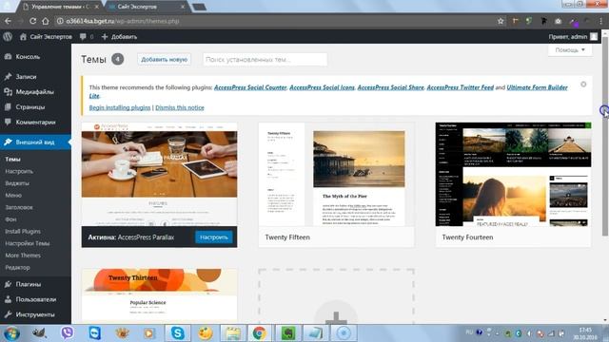The image size is (609, 342).
Task: Open Настройки Темы submenu item
Action: tap(28, 243)
